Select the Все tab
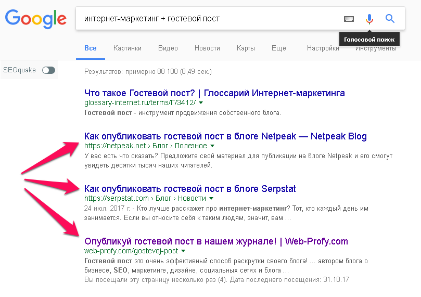Image resolution: width=421 pixels, height=297 pixels. 91,48
